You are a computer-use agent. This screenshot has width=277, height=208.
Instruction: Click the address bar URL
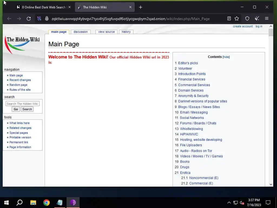coord(131,19)
